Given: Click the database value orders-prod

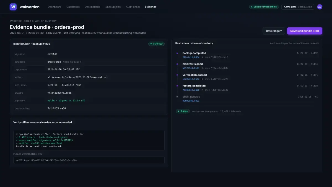Looking at the screenshot, I should [x=54, y=62].
